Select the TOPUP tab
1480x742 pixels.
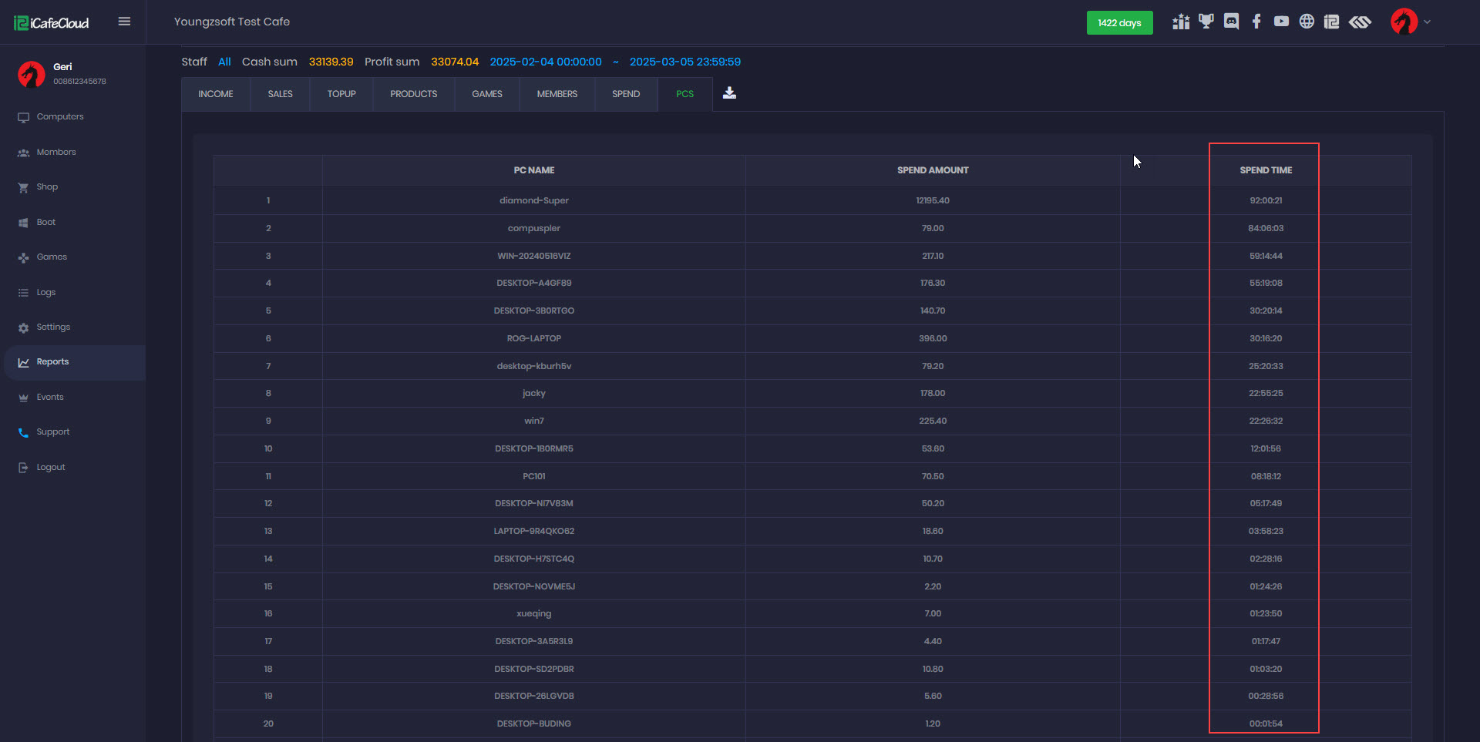click(x=341, y=94)
